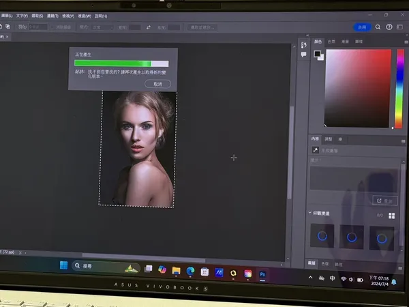409x307 pixels.
Task: Click the generative layer sparkle icon
Action: click(x=316, y=150)
